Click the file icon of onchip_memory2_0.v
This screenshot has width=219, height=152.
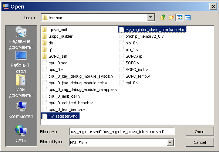122,36
